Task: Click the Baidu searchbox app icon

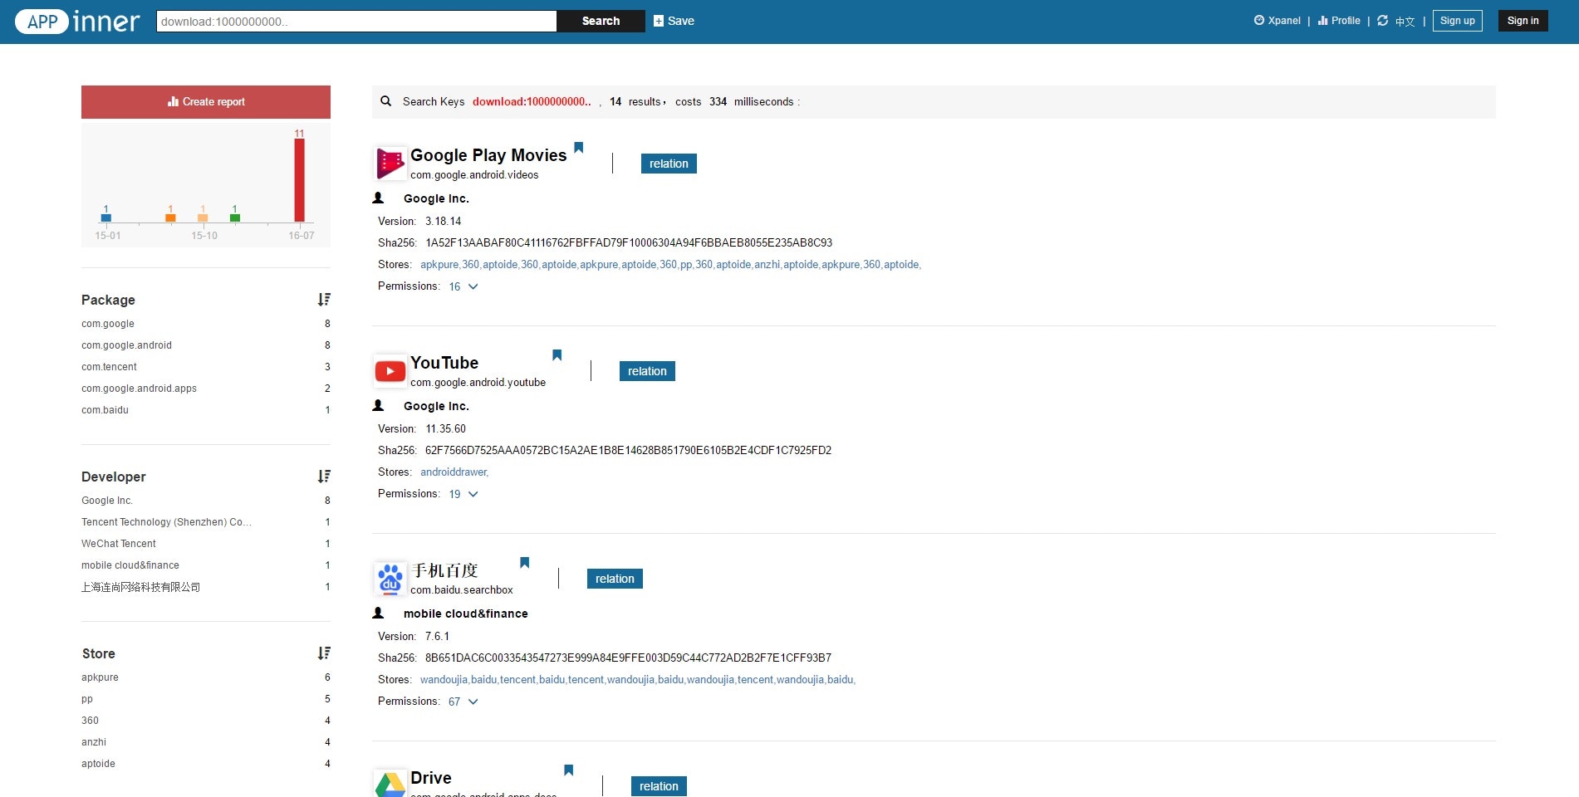Action: pos(390,579)
